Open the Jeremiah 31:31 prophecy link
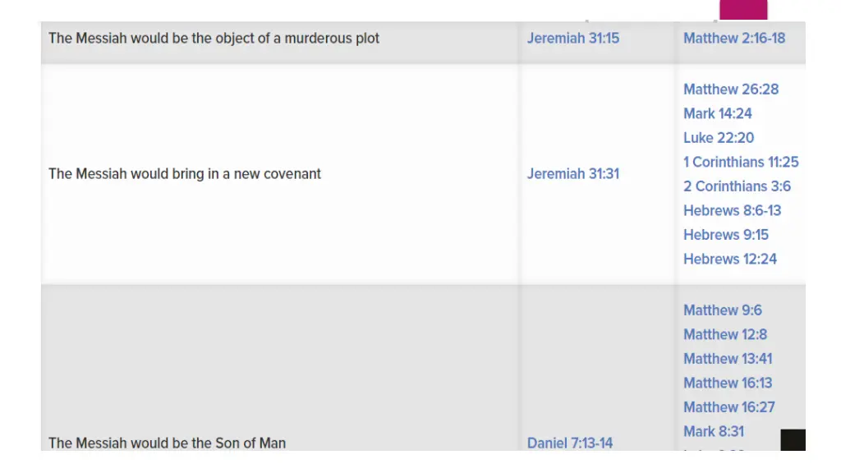The width and height of the screenshot is (841, 473). (572, 174)
